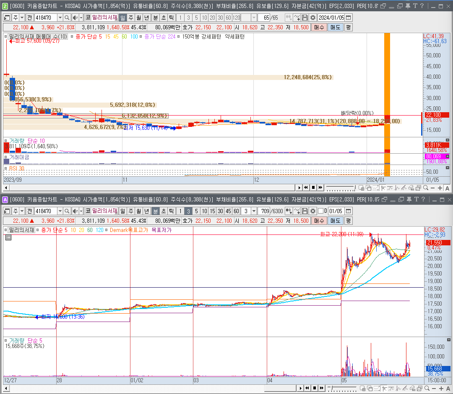Open the calendar date picker in the bottom chart
453x394 pixels.
point(349,211)
